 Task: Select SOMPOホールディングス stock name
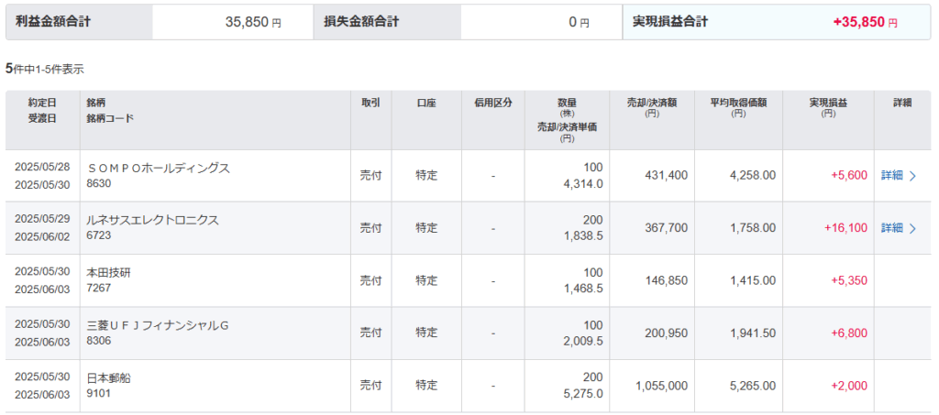coord(158,169)
